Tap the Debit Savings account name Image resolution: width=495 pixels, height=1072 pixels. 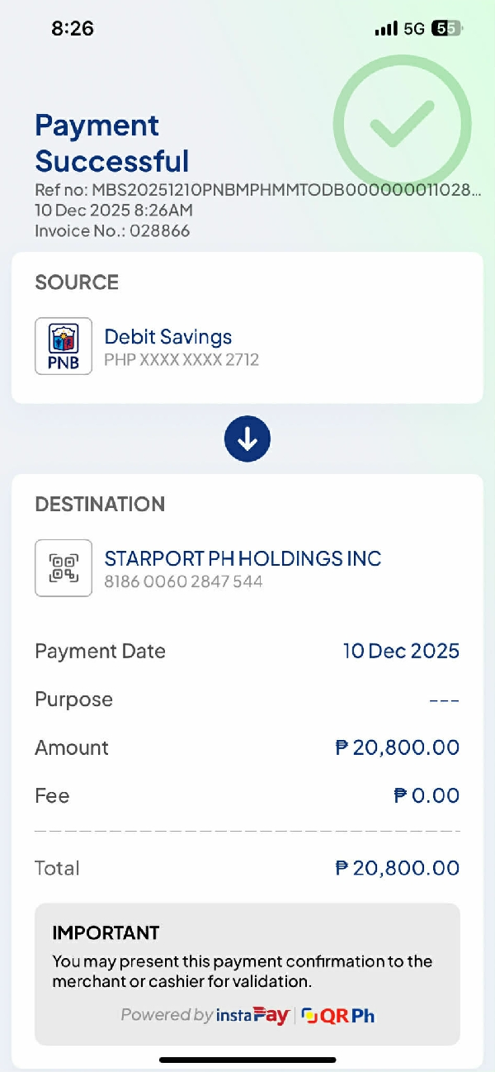167,337
